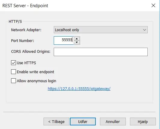
Task: Click the Network Adapter dropdown chevron arrow
Action: (x=144, y=30)
